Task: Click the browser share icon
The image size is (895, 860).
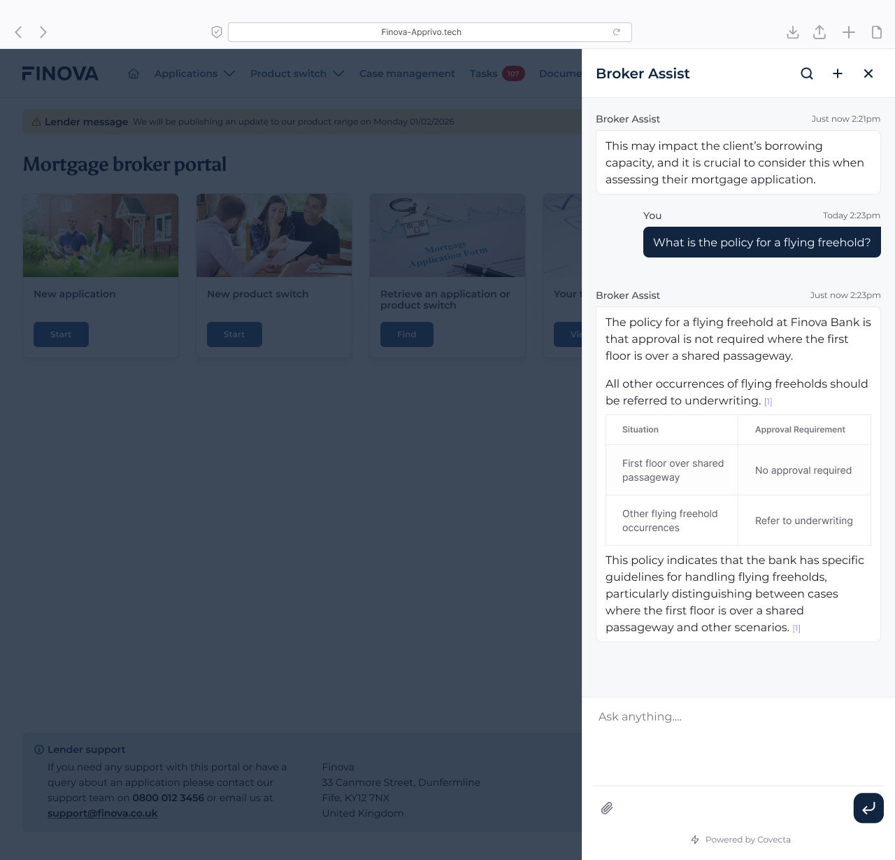Action: [819, 32]
